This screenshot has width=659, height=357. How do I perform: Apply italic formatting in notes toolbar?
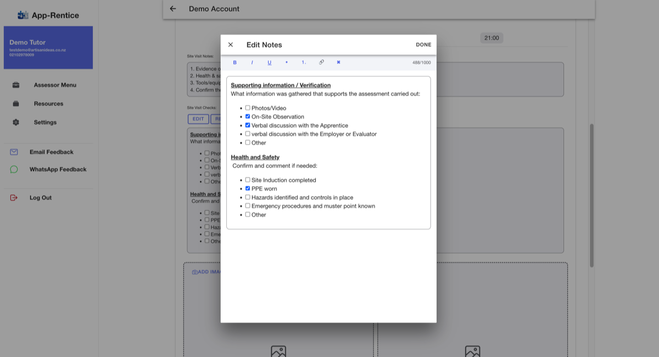point(252,63)
